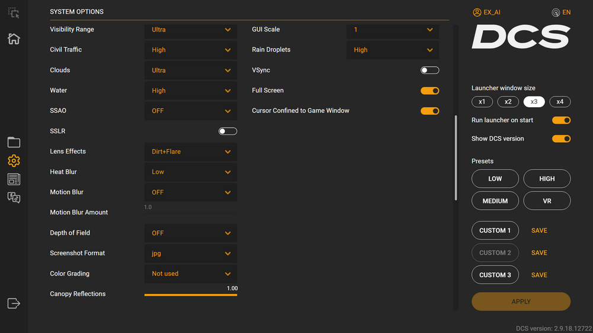
Task: Open EX_AI user account
Action: (x=488, y=12)
